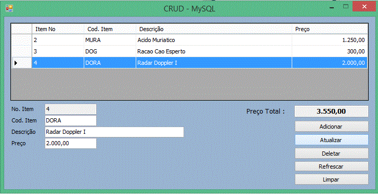378x194 pixels.
Task: Sort by the Preço column header
Action: [x=330, y=29]
